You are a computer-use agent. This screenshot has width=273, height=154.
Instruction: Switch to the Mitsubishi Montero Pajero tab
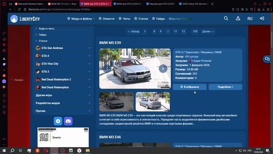[x=29, y=4]
